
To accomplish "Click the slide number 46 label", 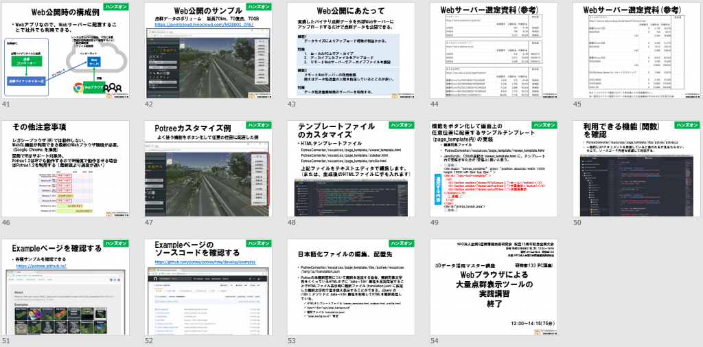I will 6,223.
